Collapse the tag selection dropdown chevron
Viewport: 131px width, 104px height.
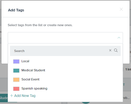pyautogui.click(x=119, y=38)
